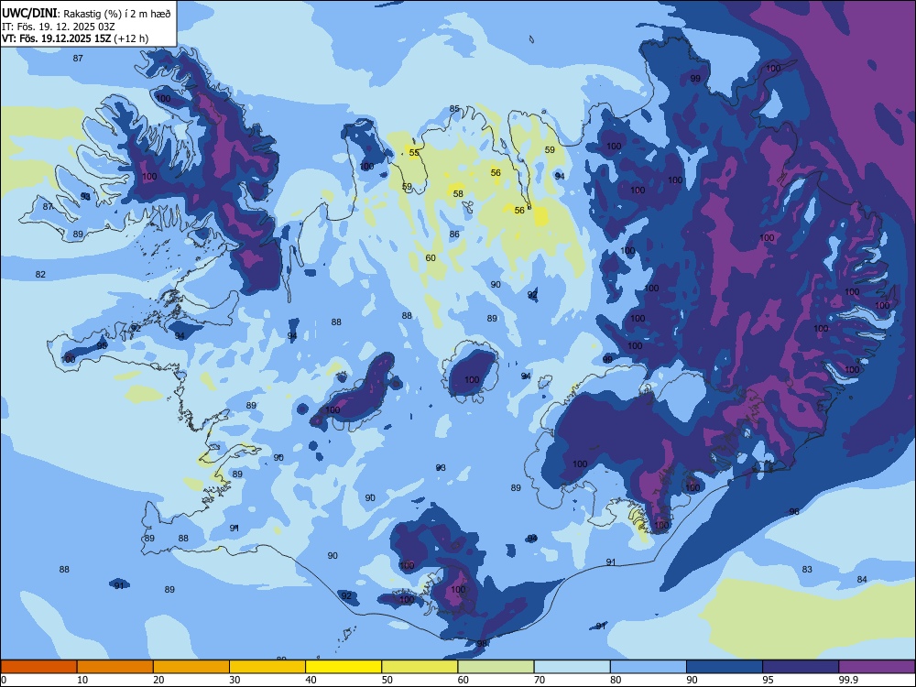Click the humidity value 60 on map
Screen dimensions: 916x687
(x=431, y=257)
